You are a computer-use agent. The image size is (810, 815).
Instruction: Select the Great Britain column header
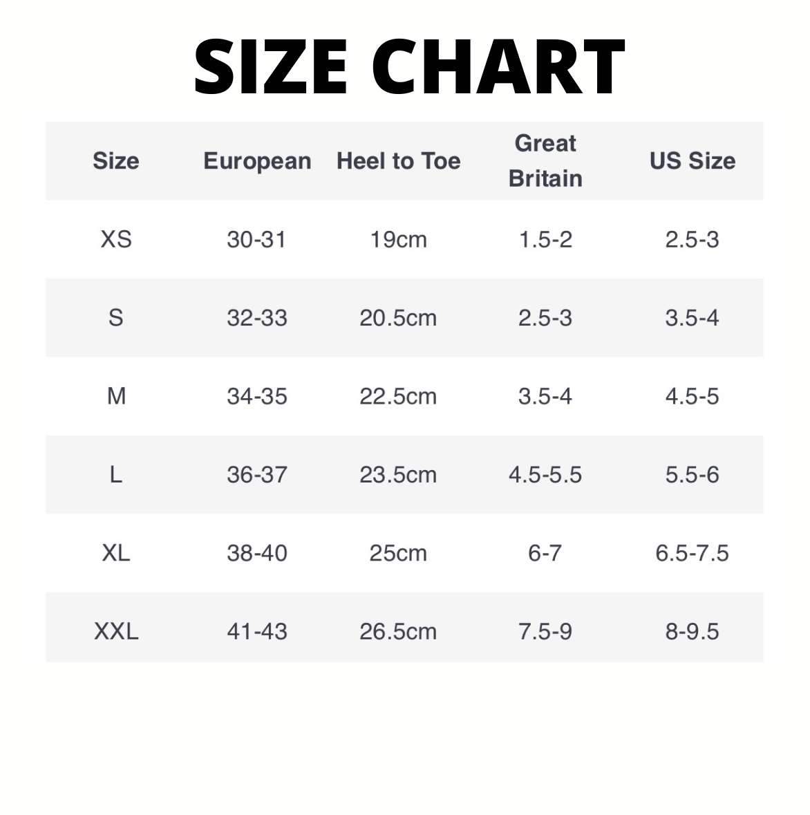pyautogui.click(x=545, y=161)
